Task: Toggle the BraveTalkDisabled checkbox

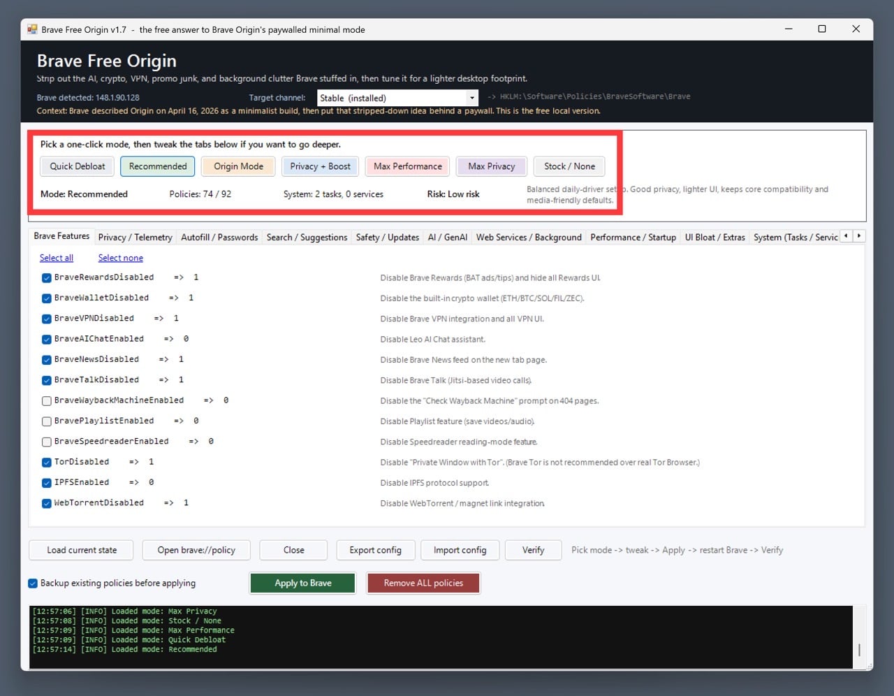Action: coord(46,380)
